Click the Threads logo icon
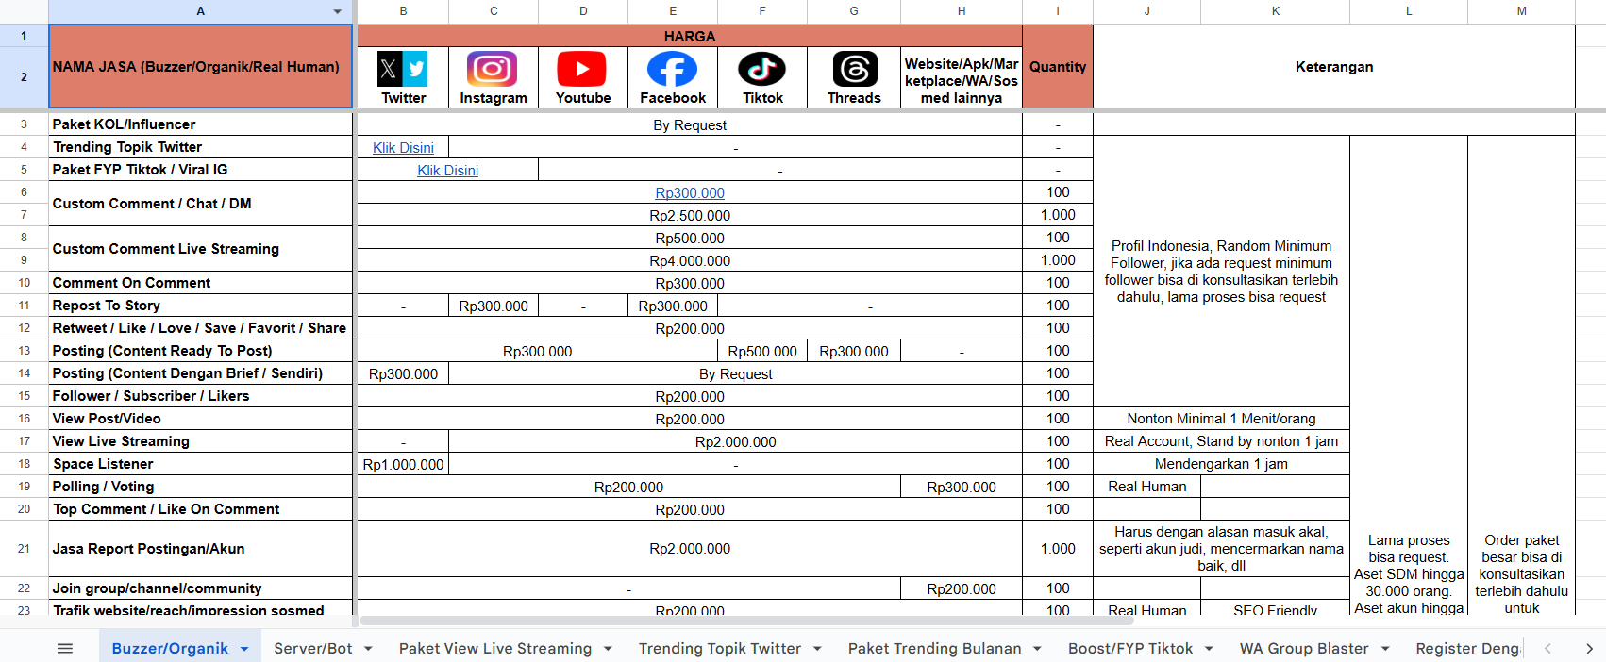Image resolution: width=1606 pixels, height=662 pixels. [x=854, y=69]
